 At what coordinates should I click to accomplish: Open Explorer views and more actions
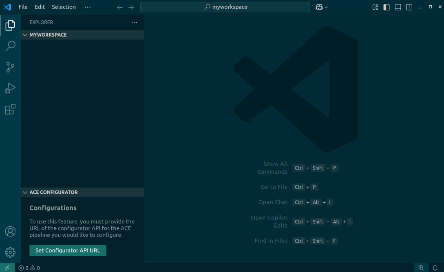tap(134, 22)
